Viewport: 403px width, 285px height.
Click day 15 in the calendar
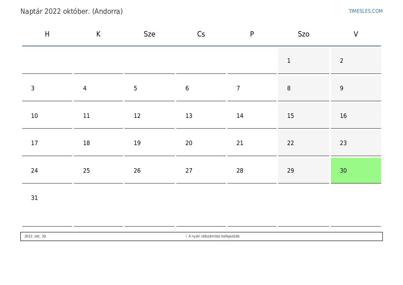[x=303, y=116]
